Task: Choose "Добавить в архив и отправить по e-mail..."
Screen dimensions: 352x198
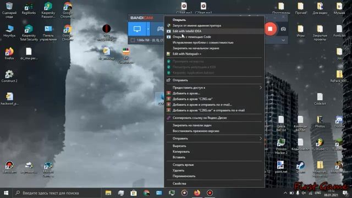Action: tap(214, 105)
